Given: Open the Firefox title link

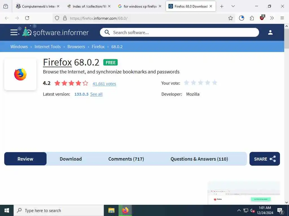Looking at the screenshot, I should pyautogui.click(x=57, y=62).
